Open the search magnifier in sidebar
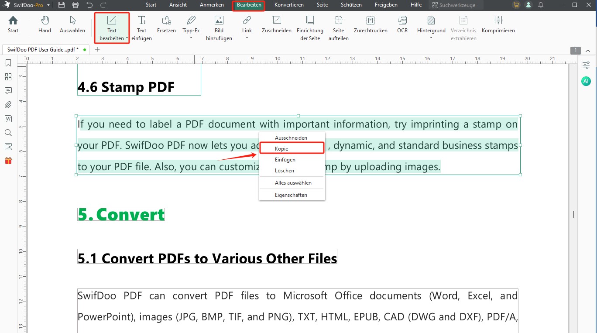The width and height of the screenshot is (597, 333). point(8,133)
